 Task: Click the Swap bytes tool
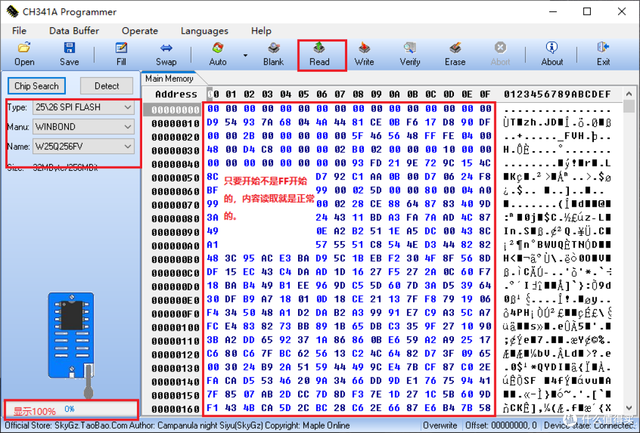pyautogui.click(x=166, y=54)
